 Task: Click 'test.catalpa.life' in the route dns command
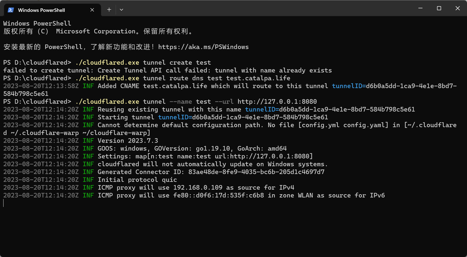[258, 78]
